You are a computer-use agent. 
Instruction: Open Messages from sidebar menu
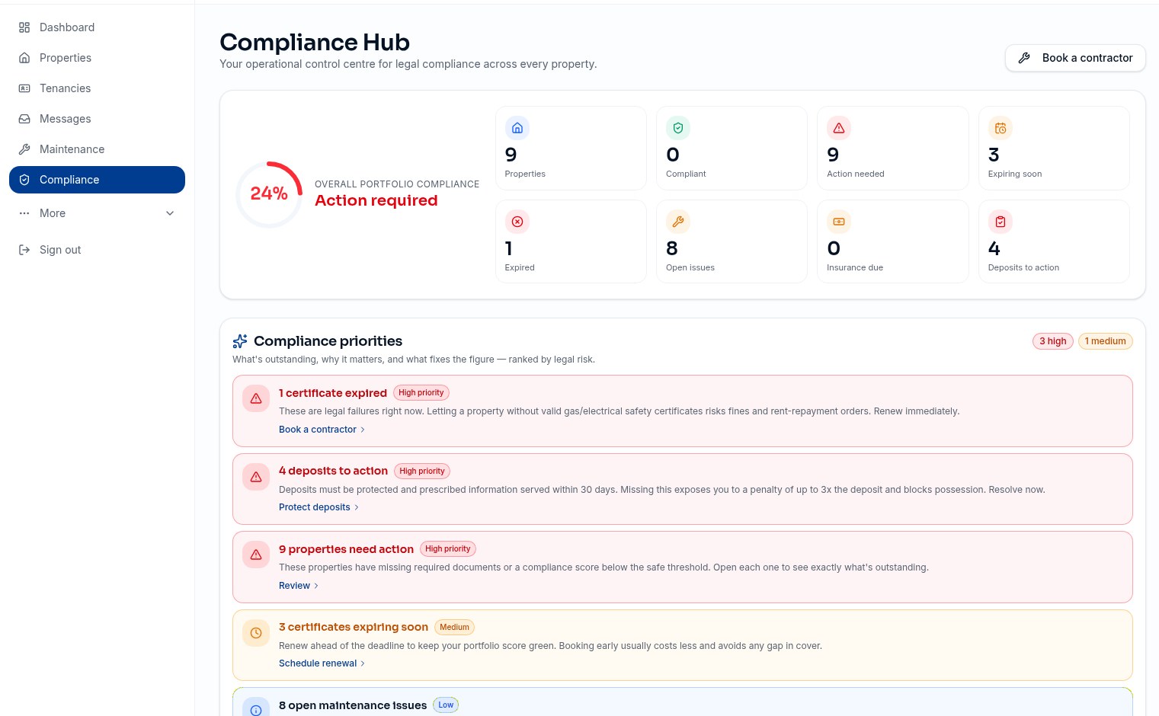(97, 119)
